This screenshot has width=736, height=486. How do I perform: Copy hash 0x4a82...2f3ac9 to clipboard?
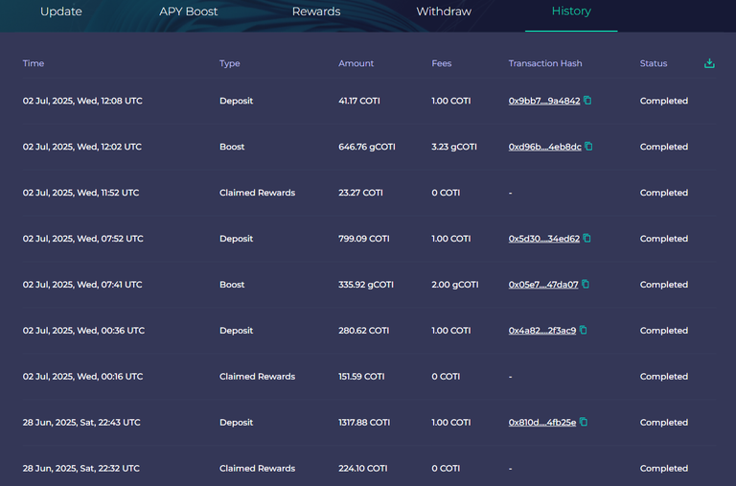tap(583, 330)
